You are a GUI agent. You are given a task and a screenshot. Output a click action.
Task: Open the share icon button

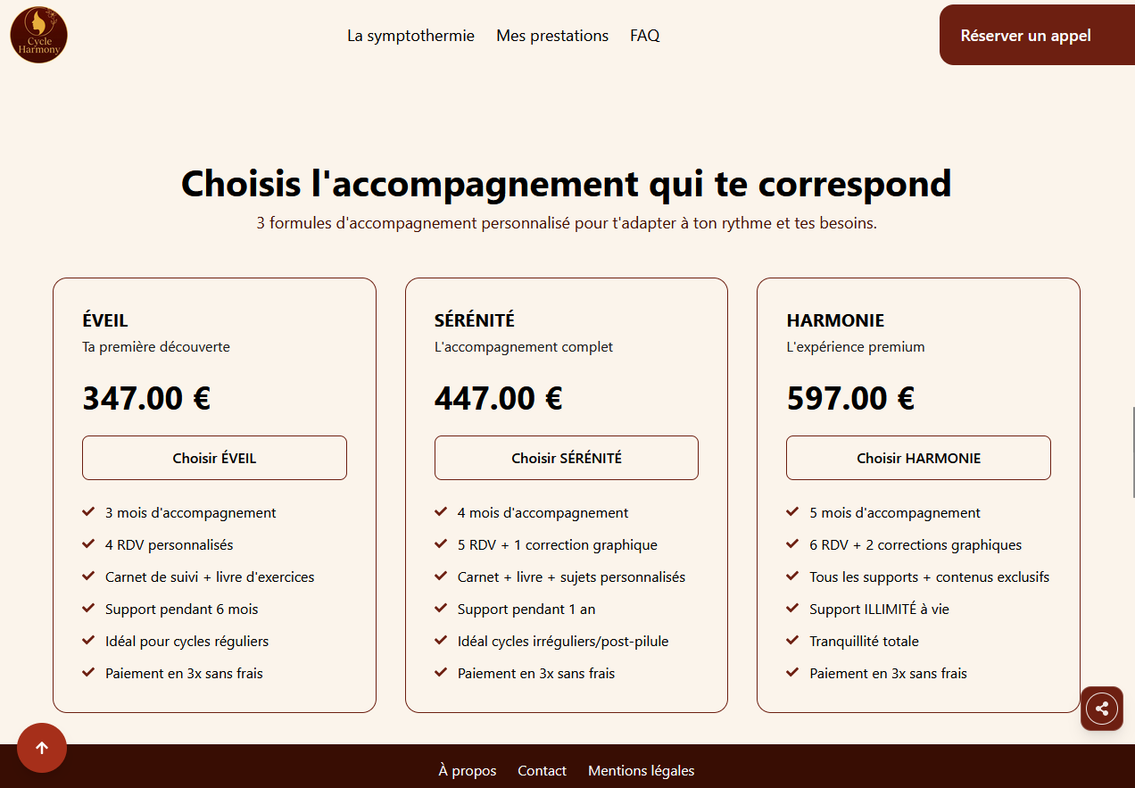coord(1102,709)
